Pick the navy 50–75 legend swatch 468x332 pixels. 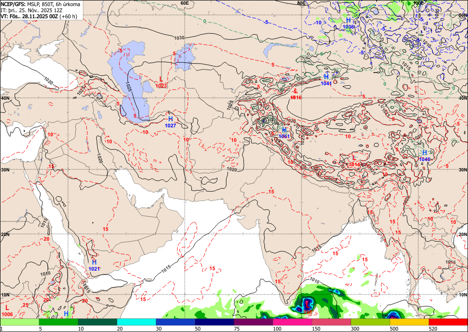(x=214, y=322)
